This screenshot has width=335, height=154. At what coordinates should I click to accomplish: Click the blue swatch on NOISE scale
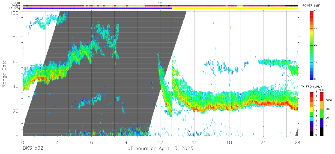[x=321, y=122]
